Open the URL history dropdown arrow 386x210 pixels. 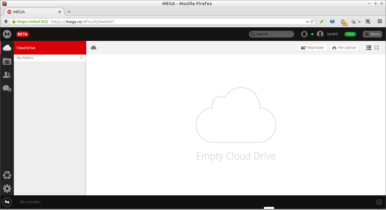(307, 22)
